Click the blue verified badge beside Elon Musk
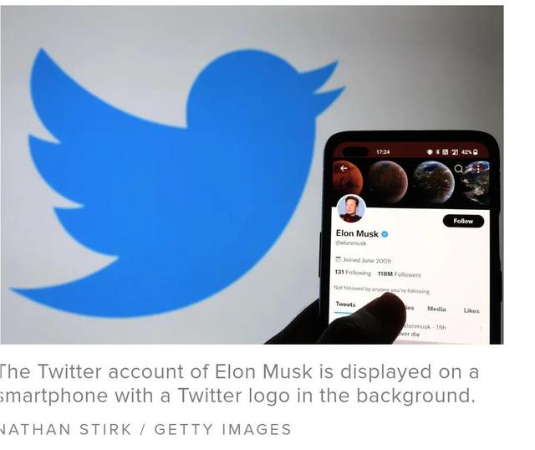This screenshot has width=535, height=450. pos(385,234)
